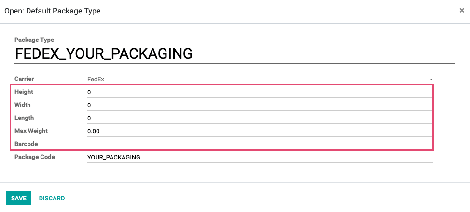The image size is (470, 212).
Task: Focus the Width value field
Action: coord(260,106)
